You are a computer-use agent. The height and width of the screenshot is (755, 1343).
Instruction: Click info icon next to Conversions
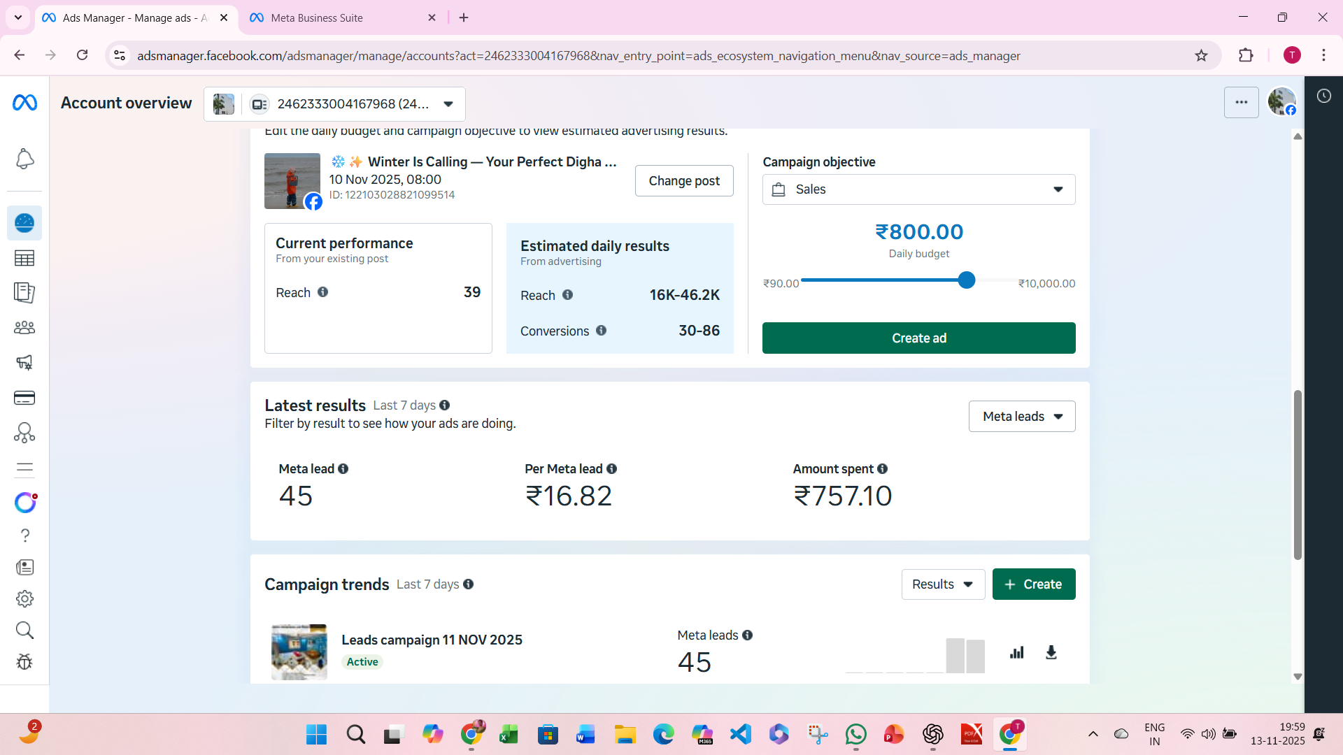coord(601,331)
